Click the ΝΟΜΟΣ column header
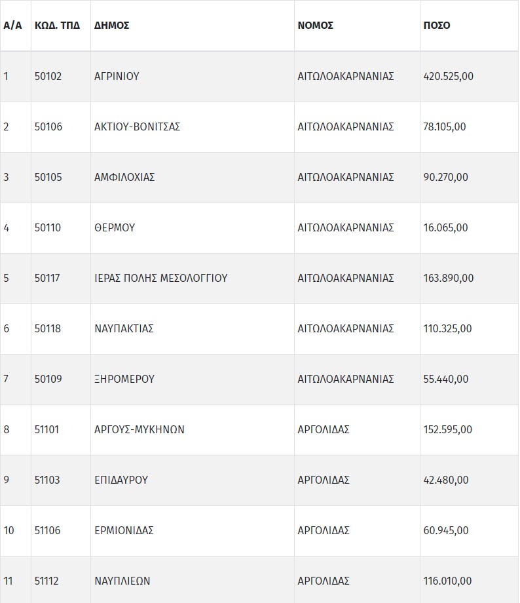Image resolution: width=520 pixels, height=603 pixels. click(316, 26)
